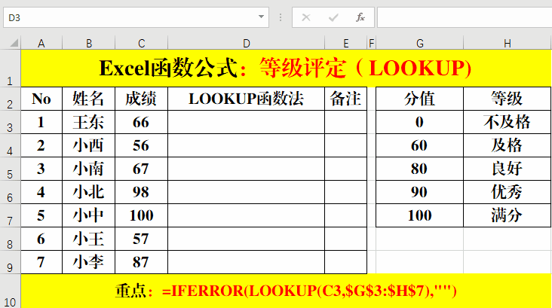This screenshot has width=552, height=308.
Task: Select the name cell '小李'
Action: point(89,262)
